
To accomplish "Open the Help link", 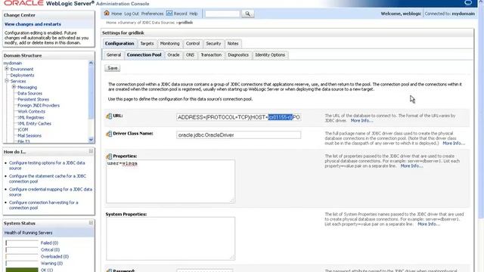I will pos(194,14).
